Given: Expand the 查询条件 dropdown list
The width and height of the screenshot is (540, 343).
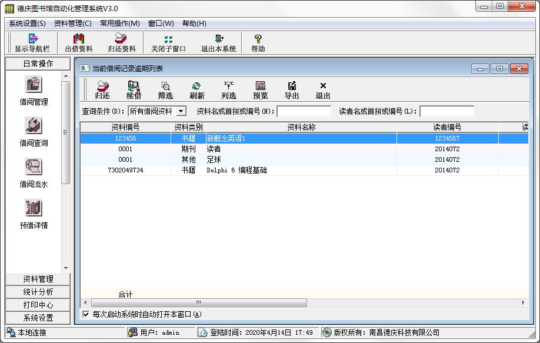Looking at the screenshot, I should tap(181, 111).
